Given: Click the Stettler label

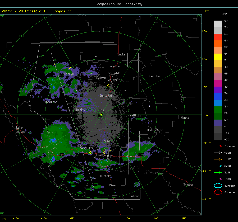Looking at the screenshot, I should [154, 76].
